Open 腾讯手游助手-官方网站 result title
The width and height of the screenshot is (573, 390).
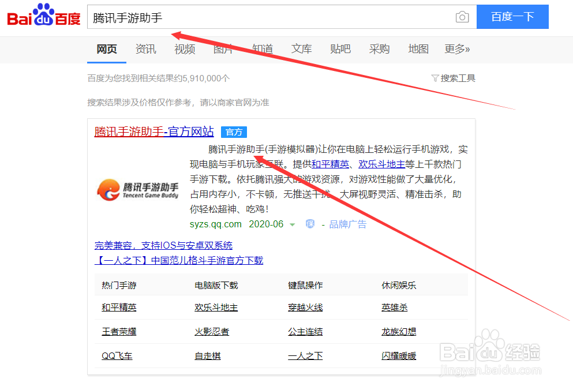(x=154, y=132)
